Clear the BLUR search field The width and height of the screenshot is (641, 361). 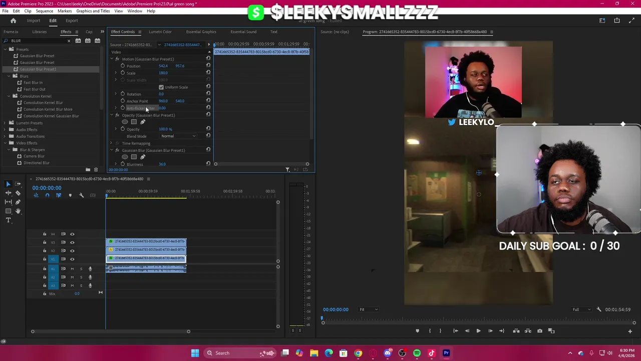tap(69, 41)
